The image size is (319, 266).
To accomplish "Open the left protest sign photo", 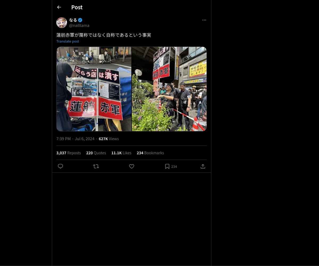I will pos(94,89).
